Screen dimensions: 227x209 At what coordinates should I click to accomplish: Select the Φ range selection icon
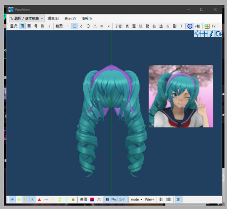[x=102, y=26]
